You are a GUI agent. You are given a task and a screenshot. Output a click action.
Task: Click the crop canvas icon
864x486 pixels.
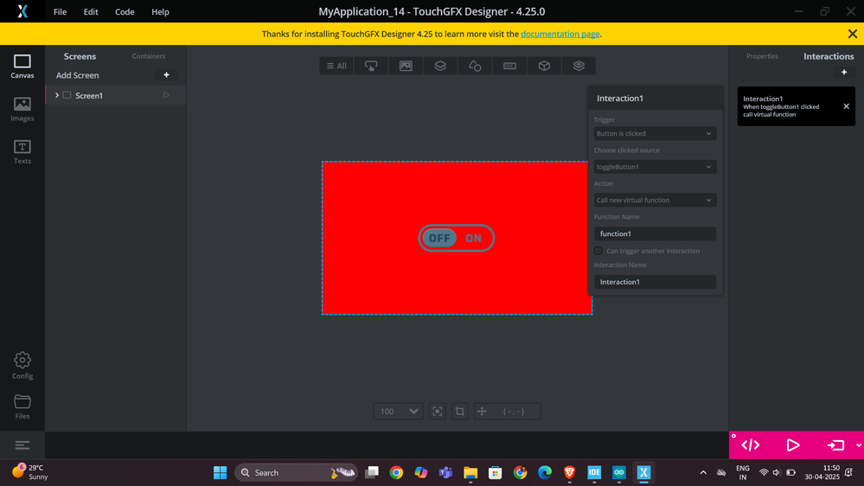click(x=459, y=411)
